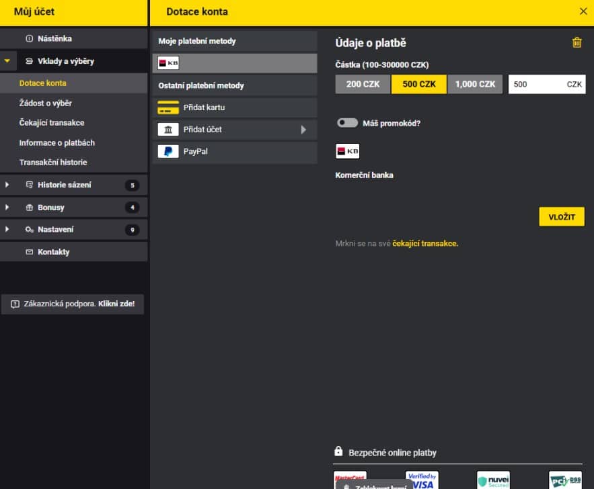Image resolution: width=594 pixels, height=489 pixels.
Task: Close the Dotace konta panel
Action: [583, 11]
